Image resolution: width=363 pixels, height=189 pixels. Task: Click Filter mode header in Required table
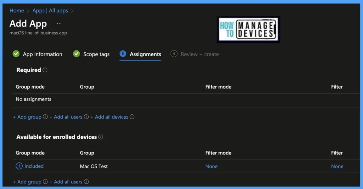(x=218, y=87)
